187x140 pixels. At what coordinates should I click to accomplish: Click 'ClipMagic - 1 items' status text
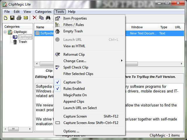165,135
